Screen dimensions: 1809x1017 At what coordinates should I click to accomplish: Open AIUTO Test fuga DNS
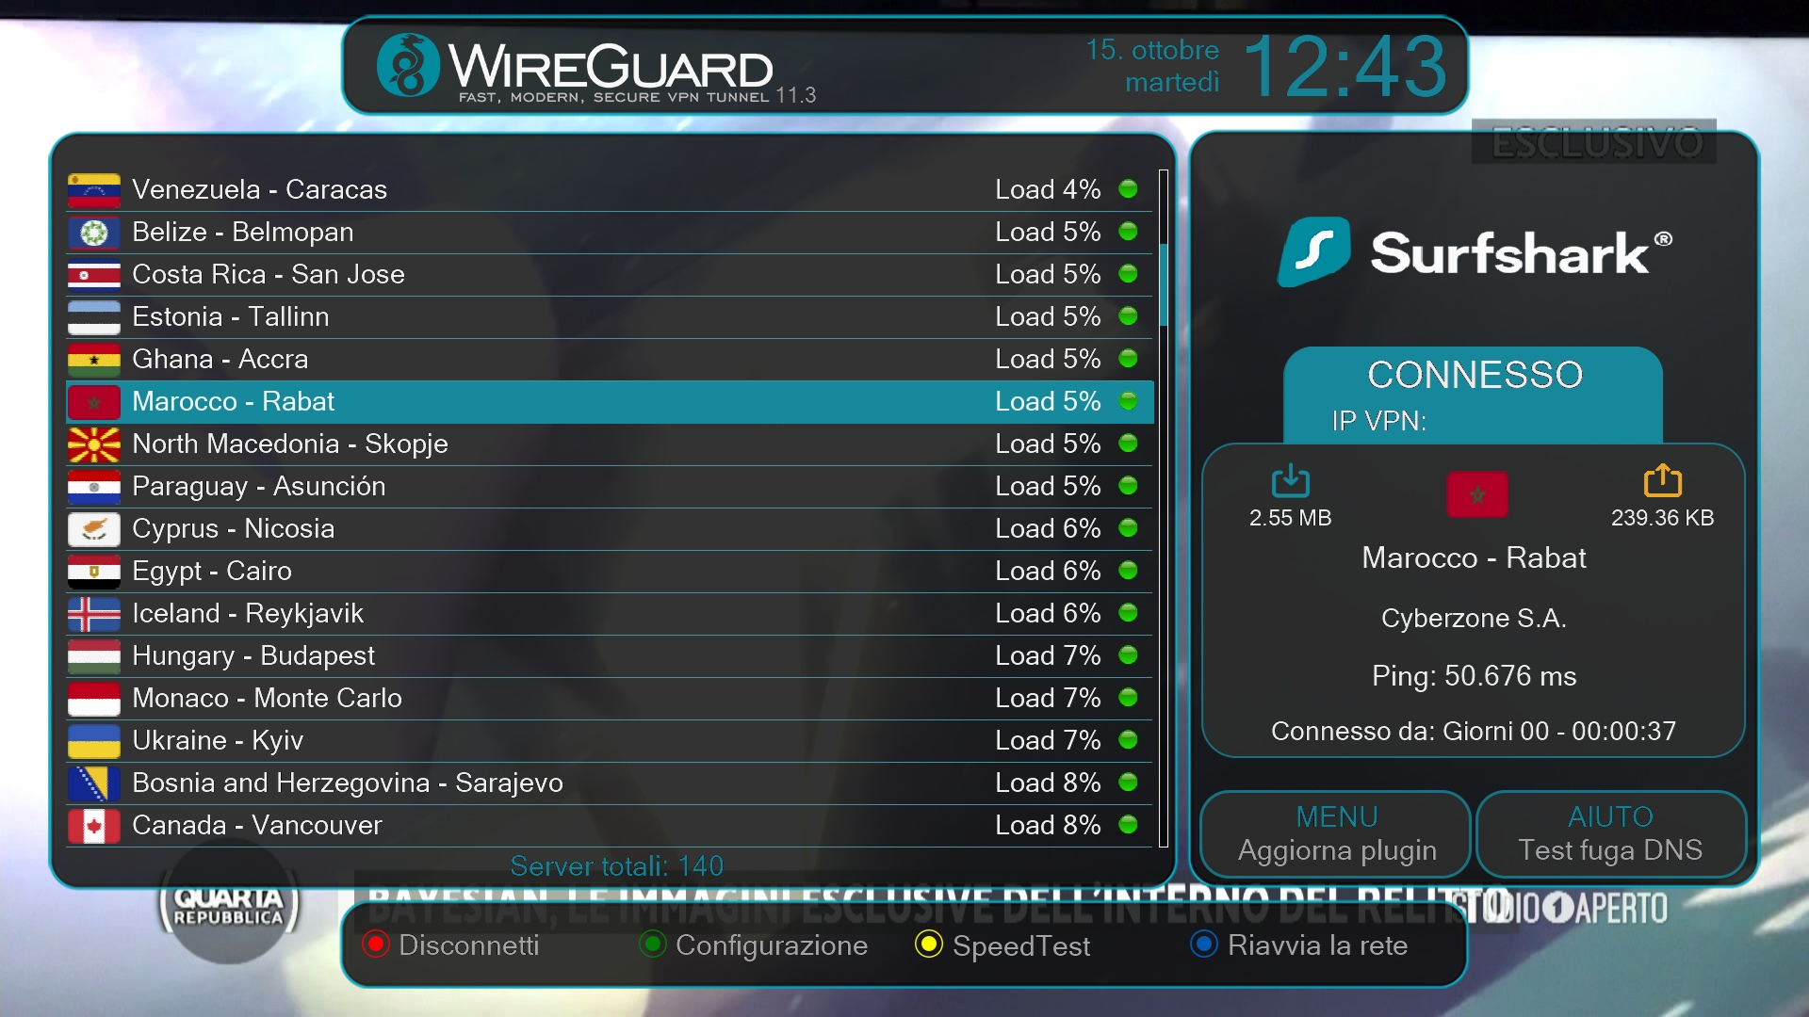(x=1610, y=833)
